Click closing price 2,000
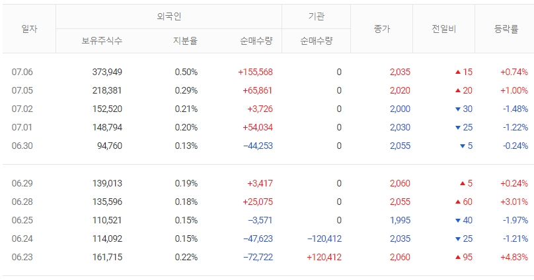The height and width of the screenshot is (280, 534). (x=400, y=109)
